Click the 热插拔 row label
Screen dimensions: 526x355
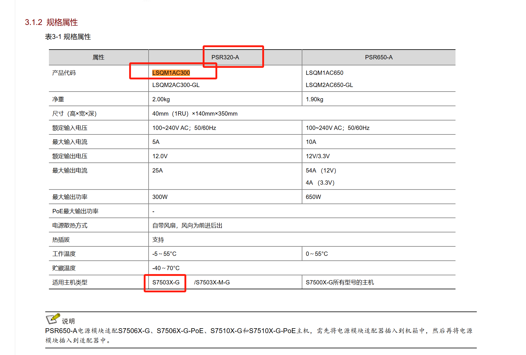[61, 240]
